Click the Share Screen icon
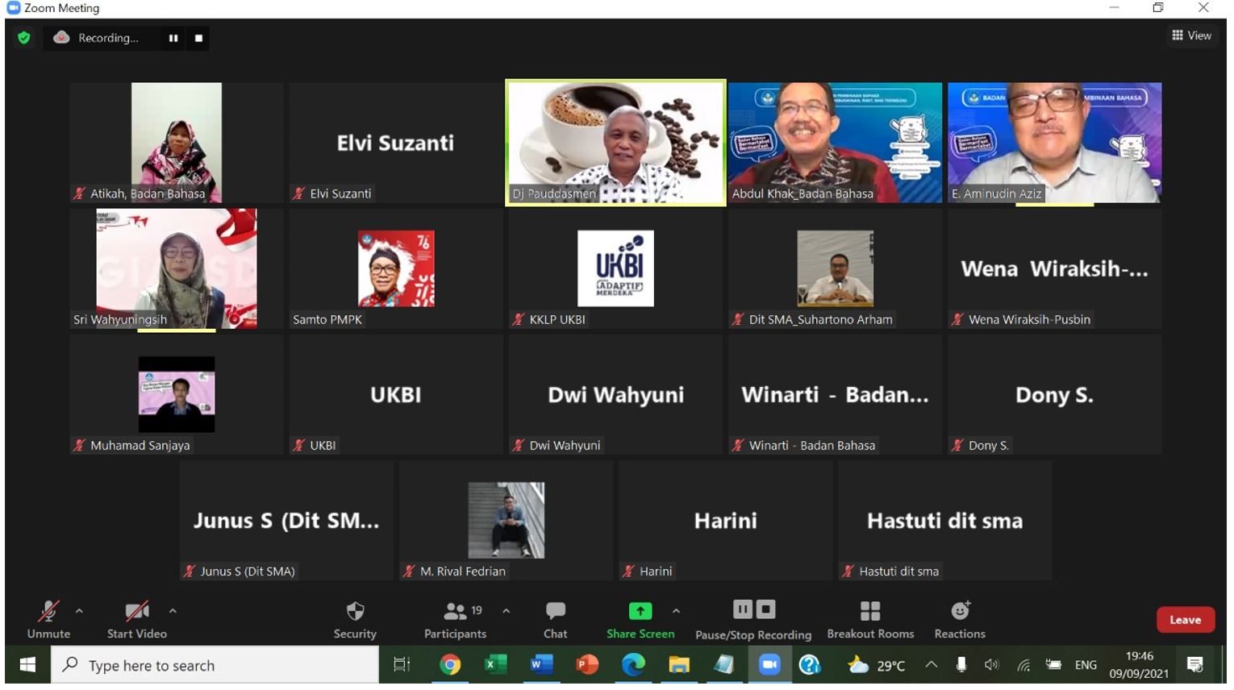 (640, 612)
